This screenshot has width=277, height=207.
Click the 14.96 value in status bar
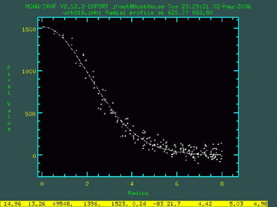coord(12,204)
